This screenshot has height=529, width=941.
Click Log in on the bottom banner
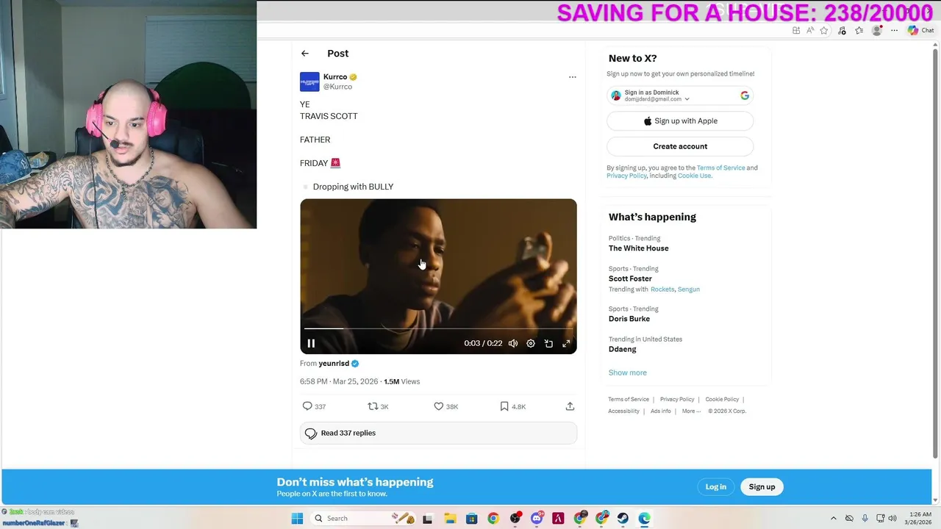pyautogui.click(x=716, y=487)
